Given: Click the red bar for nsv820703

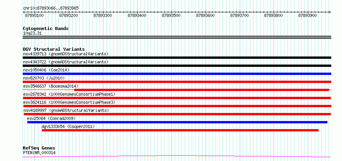Looking at the screenshot, I should [x=177, y=82].
